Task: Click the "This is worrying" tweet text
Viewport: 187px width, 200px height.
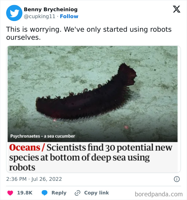Action: [x=89, y=33]
